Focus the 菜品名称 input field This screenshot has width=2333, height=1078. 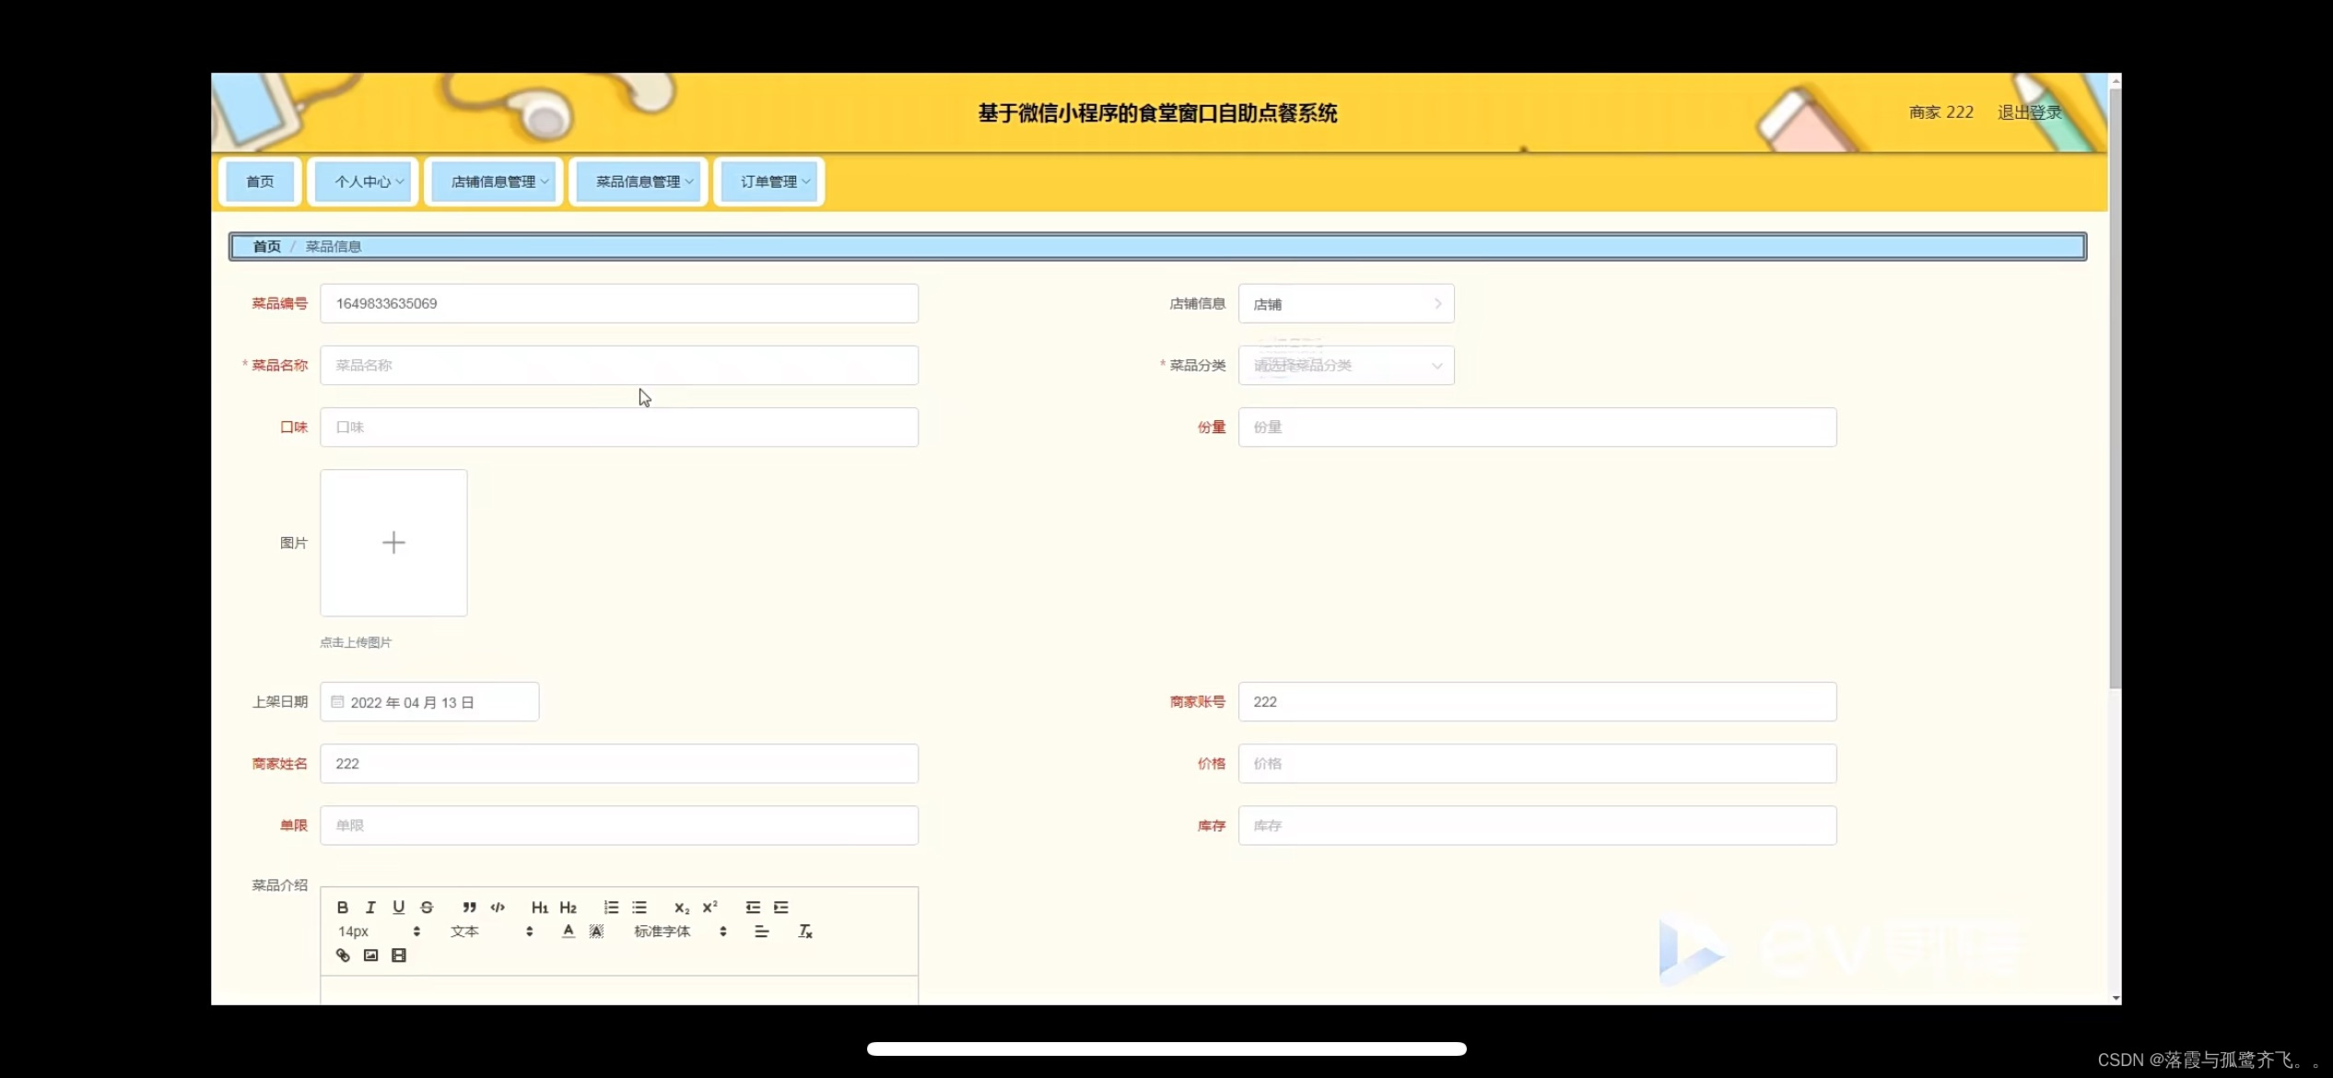click(619, 366)
